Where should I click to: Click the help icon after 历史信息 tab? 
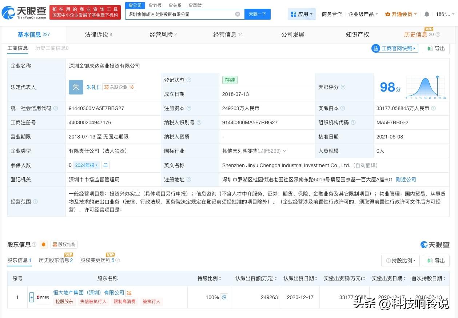pyautogui.click(x=438, y=35)
